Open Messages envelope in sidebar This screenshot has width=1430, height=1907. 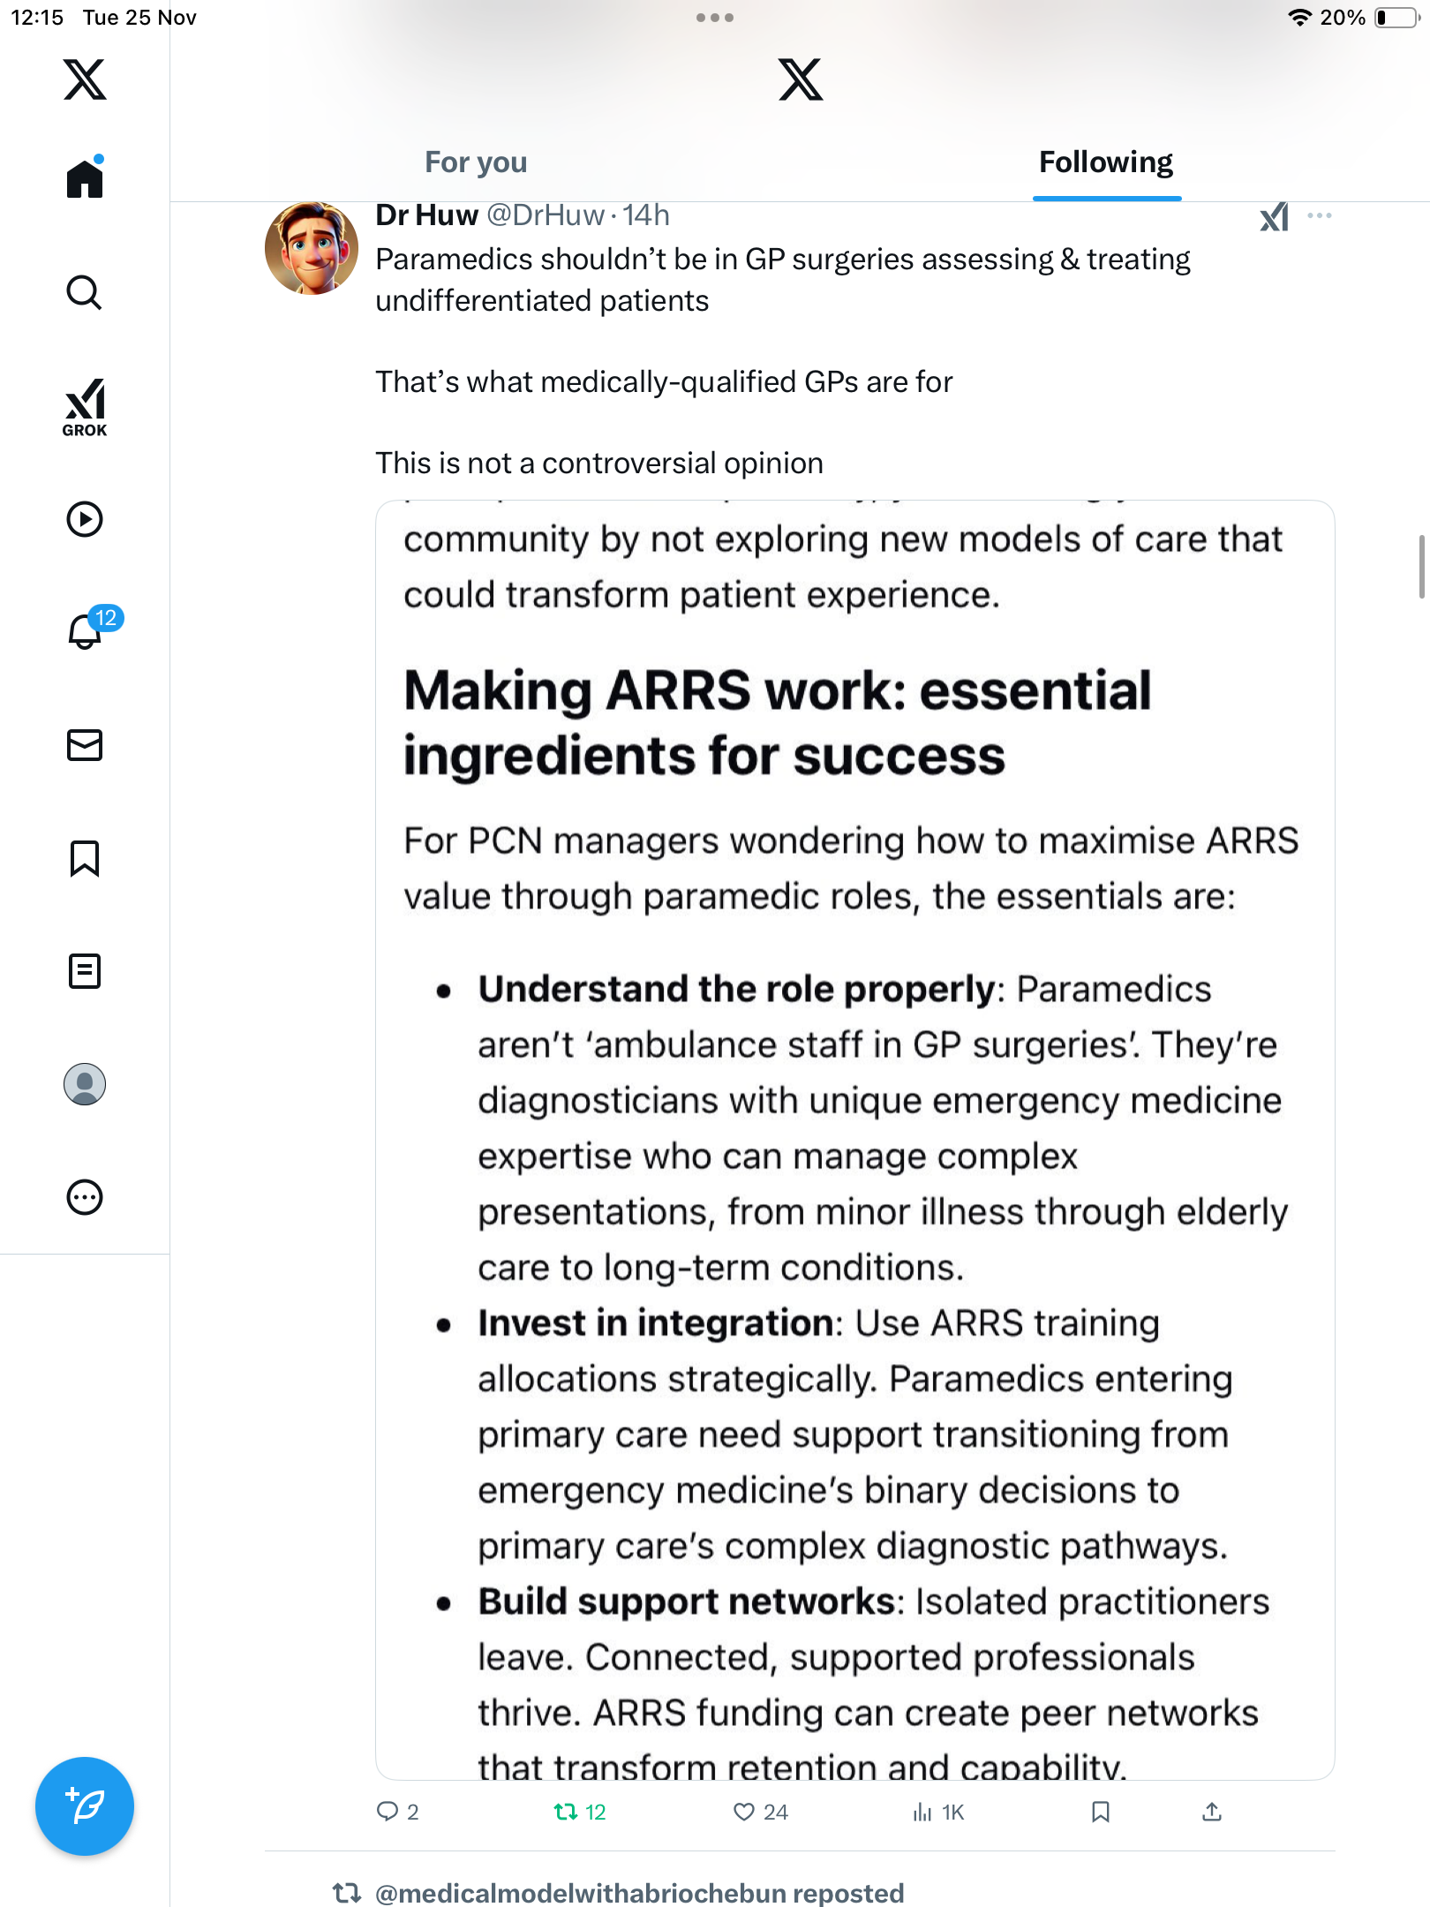click(85, 745)
